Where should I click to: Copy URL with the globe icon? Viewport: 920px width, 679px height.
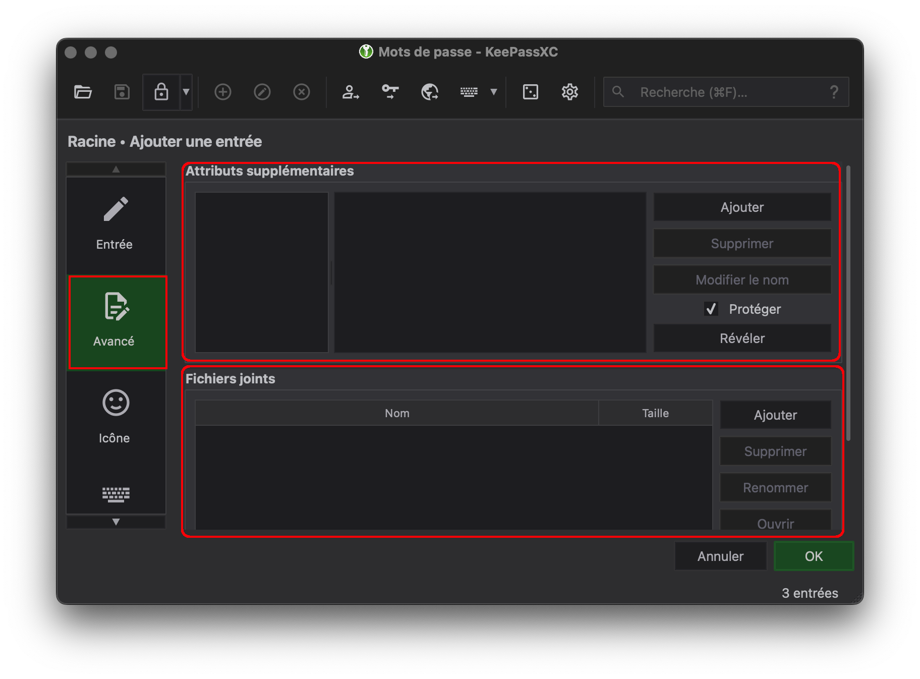click(430, 92)
